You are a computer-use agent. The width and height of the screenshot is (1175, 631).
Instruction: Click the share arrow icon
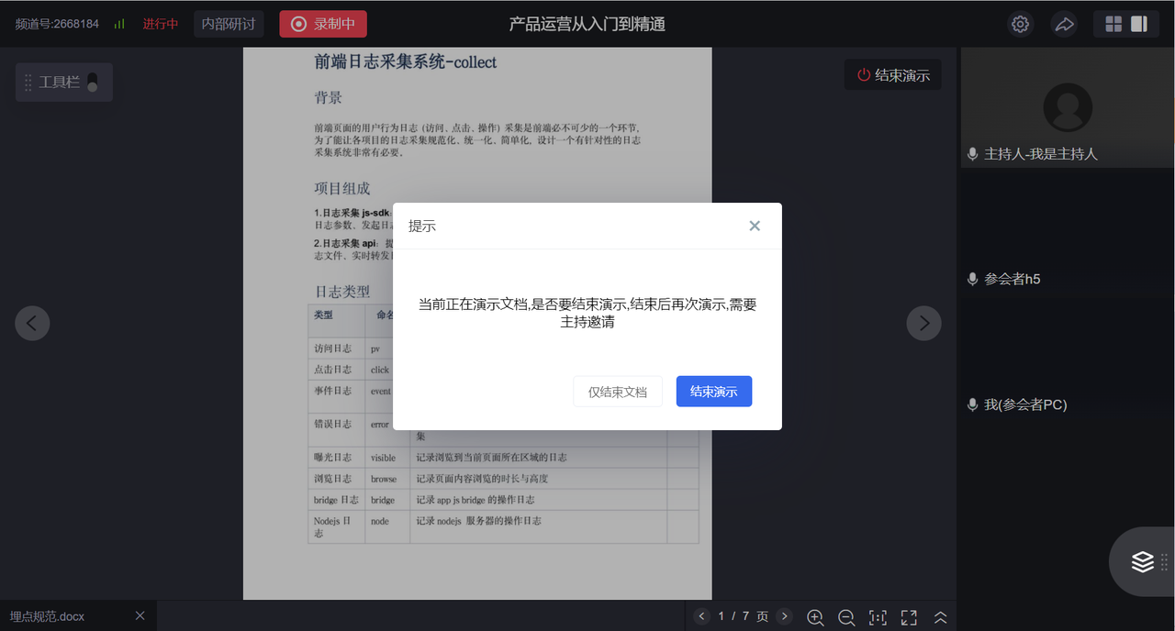pos(1064,24)
